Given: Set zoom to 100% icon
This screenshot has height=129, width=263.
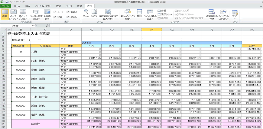Looking at the screenshot, I should [x=94, y=12].
